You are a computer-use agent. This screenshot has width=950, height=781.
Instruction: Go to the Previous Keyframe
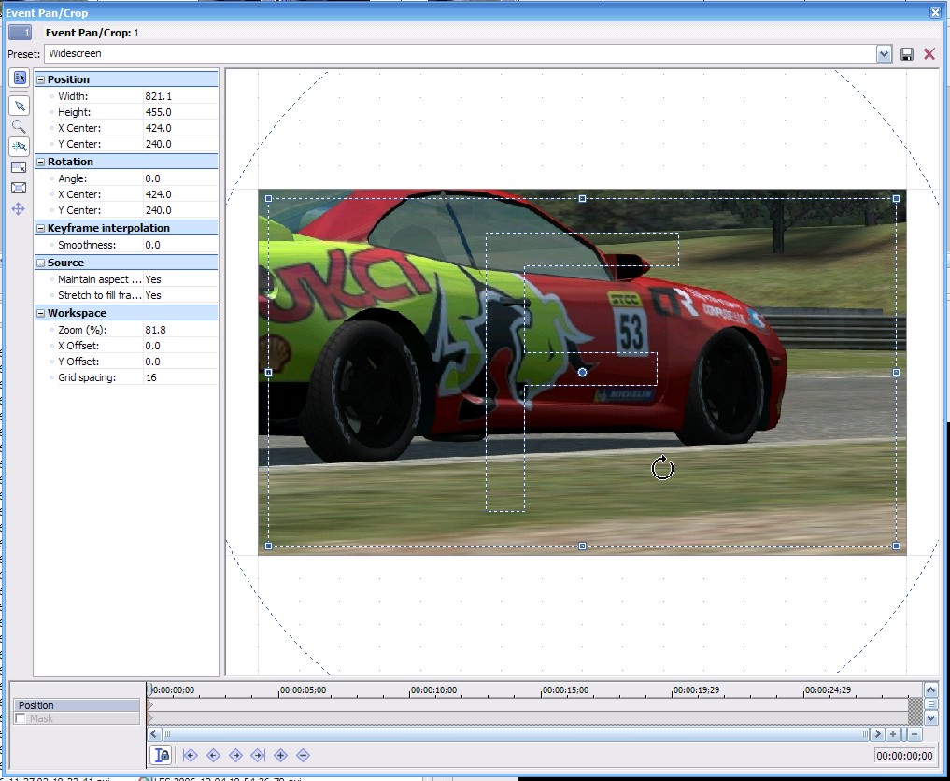(x=213, y=755)
